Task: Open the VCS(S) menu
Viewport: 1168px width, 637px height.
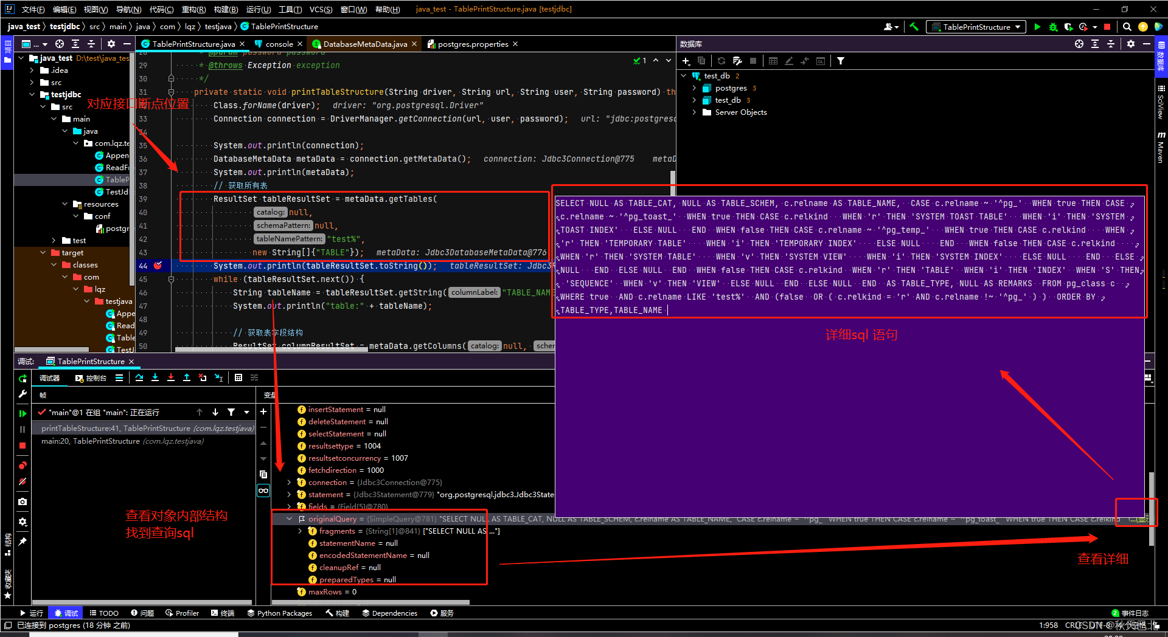Action: (321, 9)
